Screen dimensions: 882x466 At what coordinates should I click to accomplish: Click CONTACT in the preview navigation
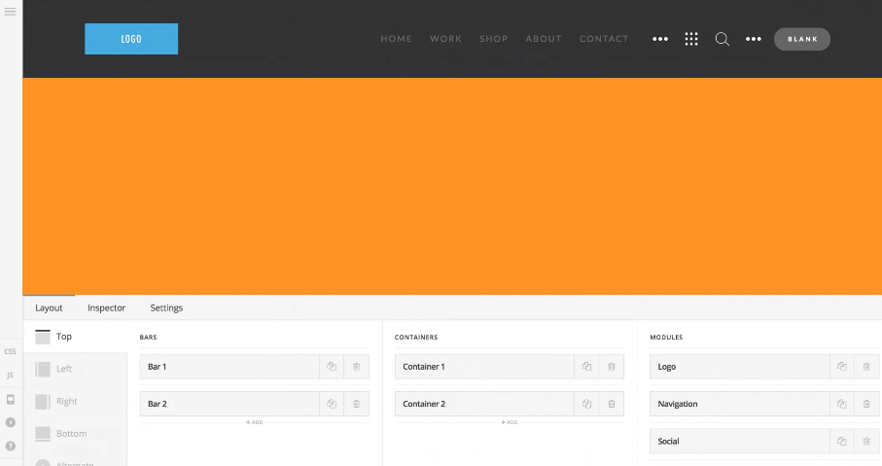[x=604, y=39]
